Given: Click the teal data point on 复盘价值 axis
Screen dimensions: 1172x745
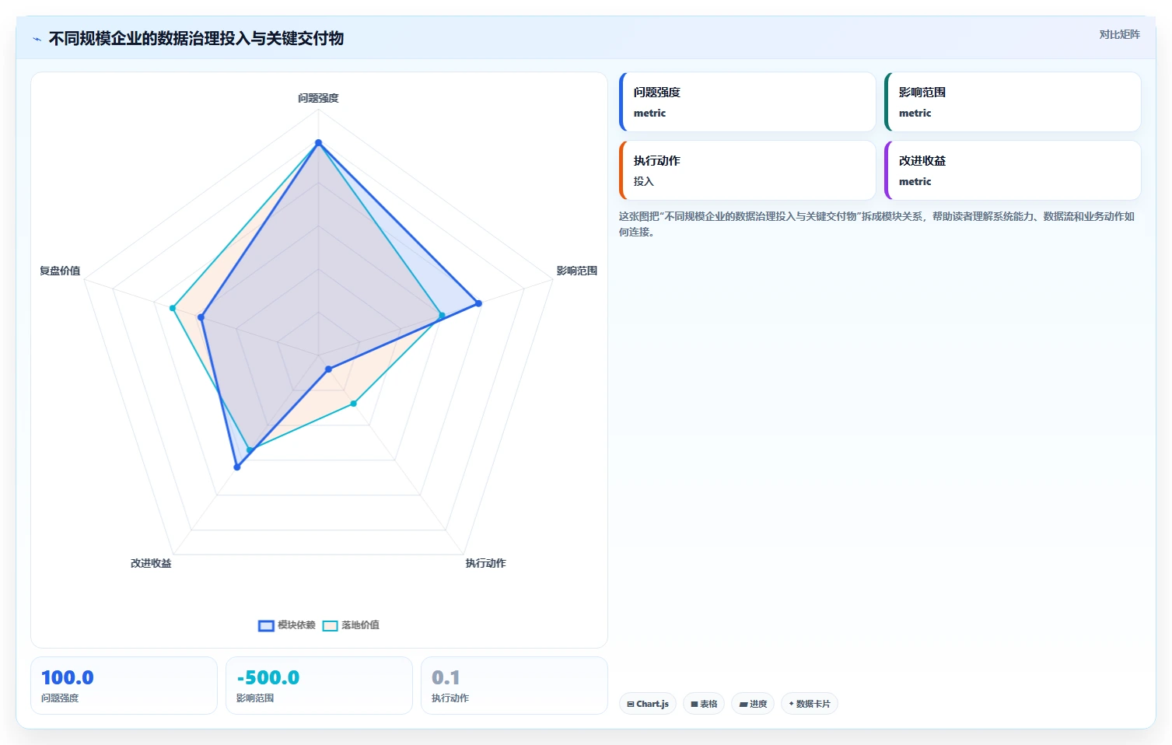Looking at the screenshot, I should pos(173,308).
